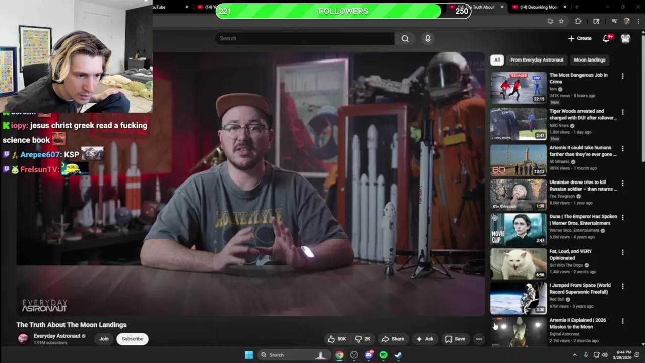Open a new browser tab
The height and width of the screenshot is (363, 645).
[x=577, y=7]
